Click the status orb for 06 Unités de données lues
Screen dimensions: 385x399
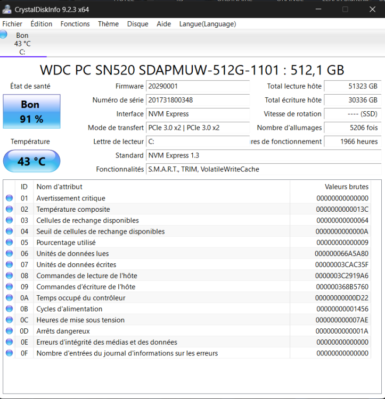coord(9,253)
